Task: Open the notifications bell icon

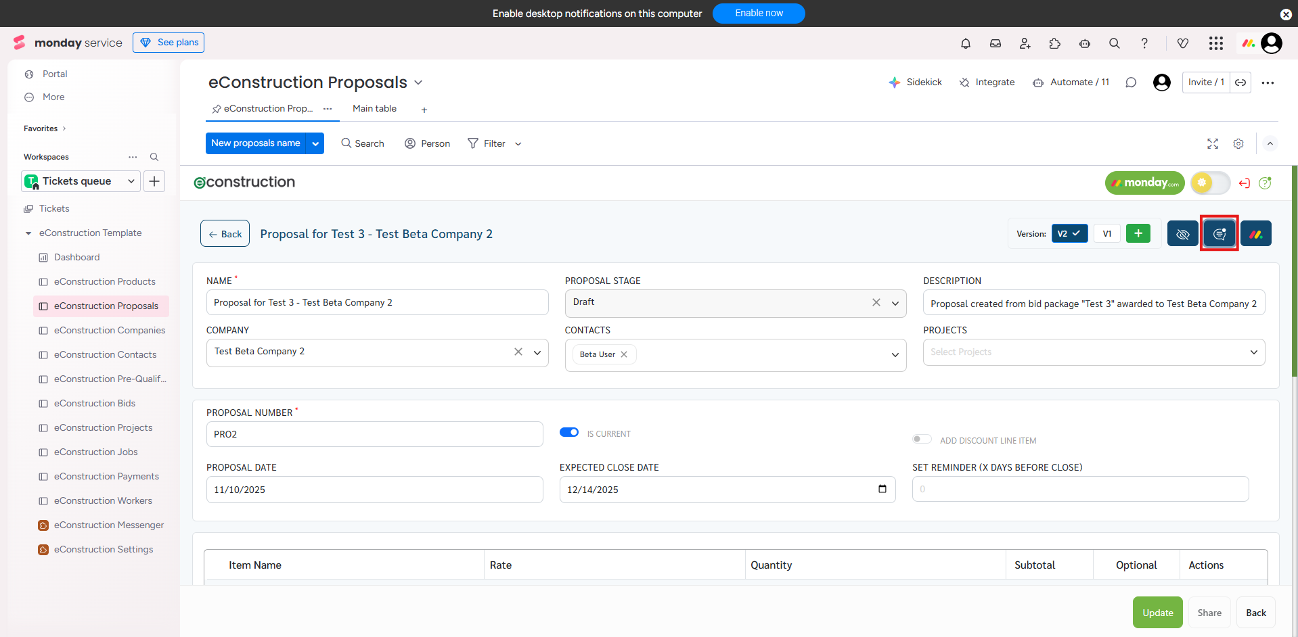Action: tap(966, 43)
